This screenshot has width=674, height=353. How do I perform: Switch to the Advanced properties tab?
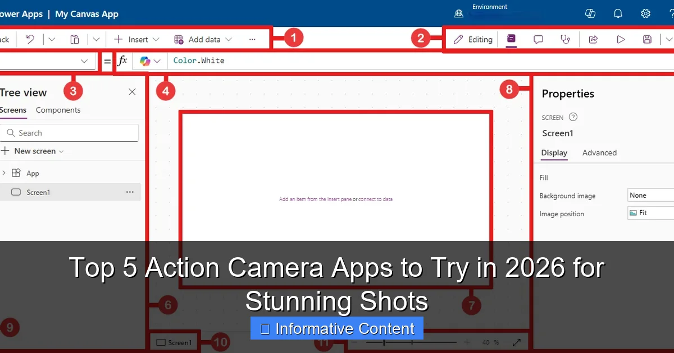click(x=599, y=152)
